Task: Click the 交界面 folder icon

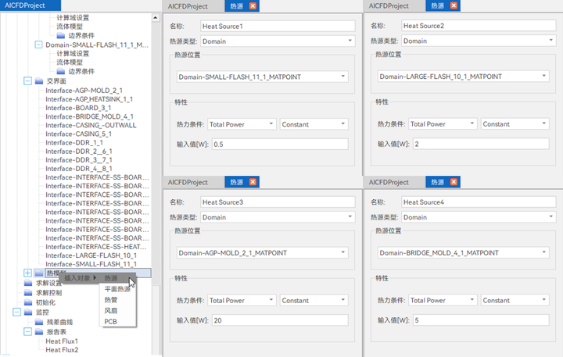Action: click(39, 81)
